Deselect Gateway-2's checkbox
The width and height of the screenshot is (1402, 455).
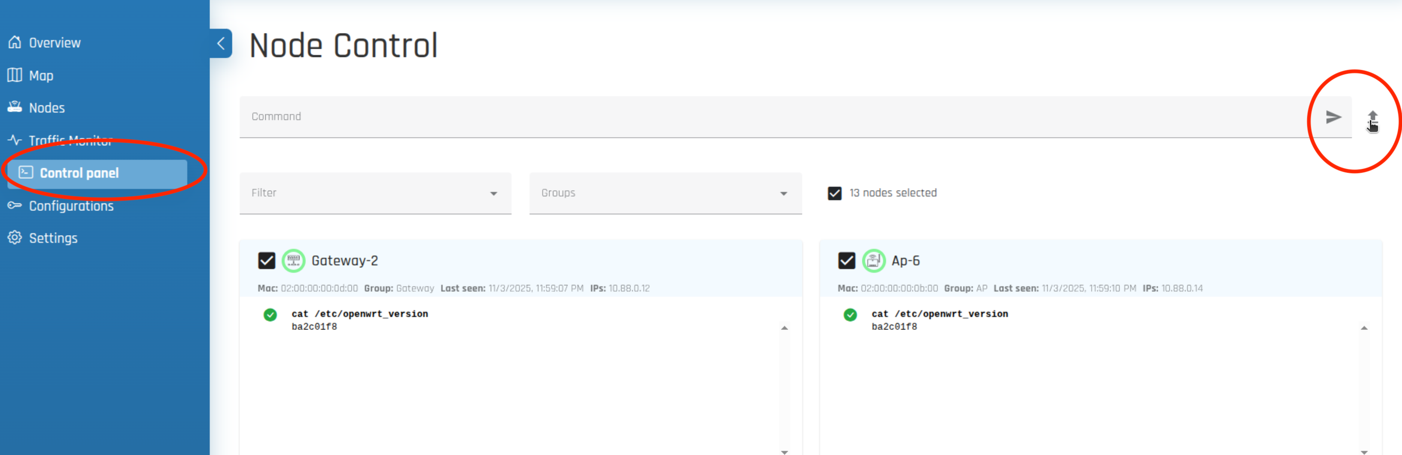(x=267, y=260)
